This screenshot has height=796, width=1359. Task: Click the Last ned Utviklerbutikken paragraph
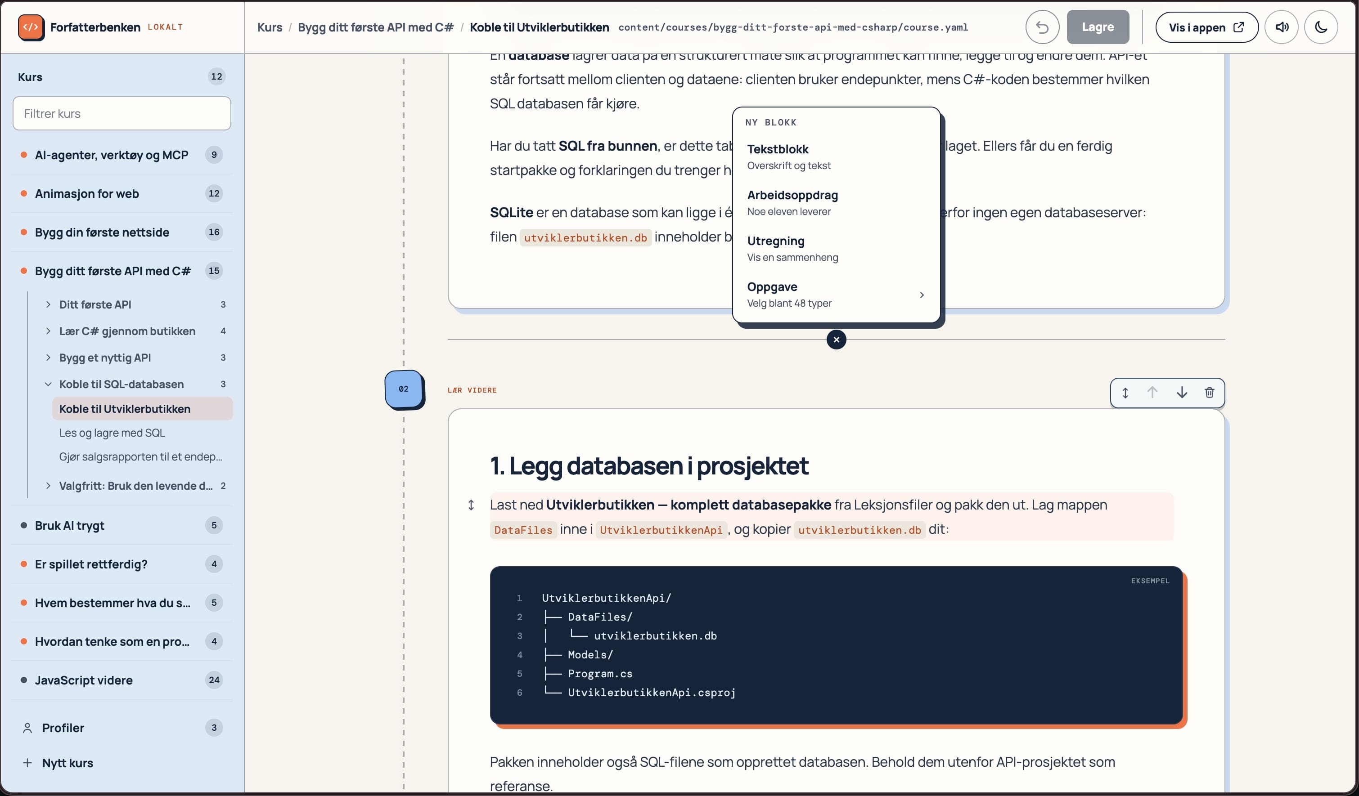pyautogui.click(x=831, y=517)
